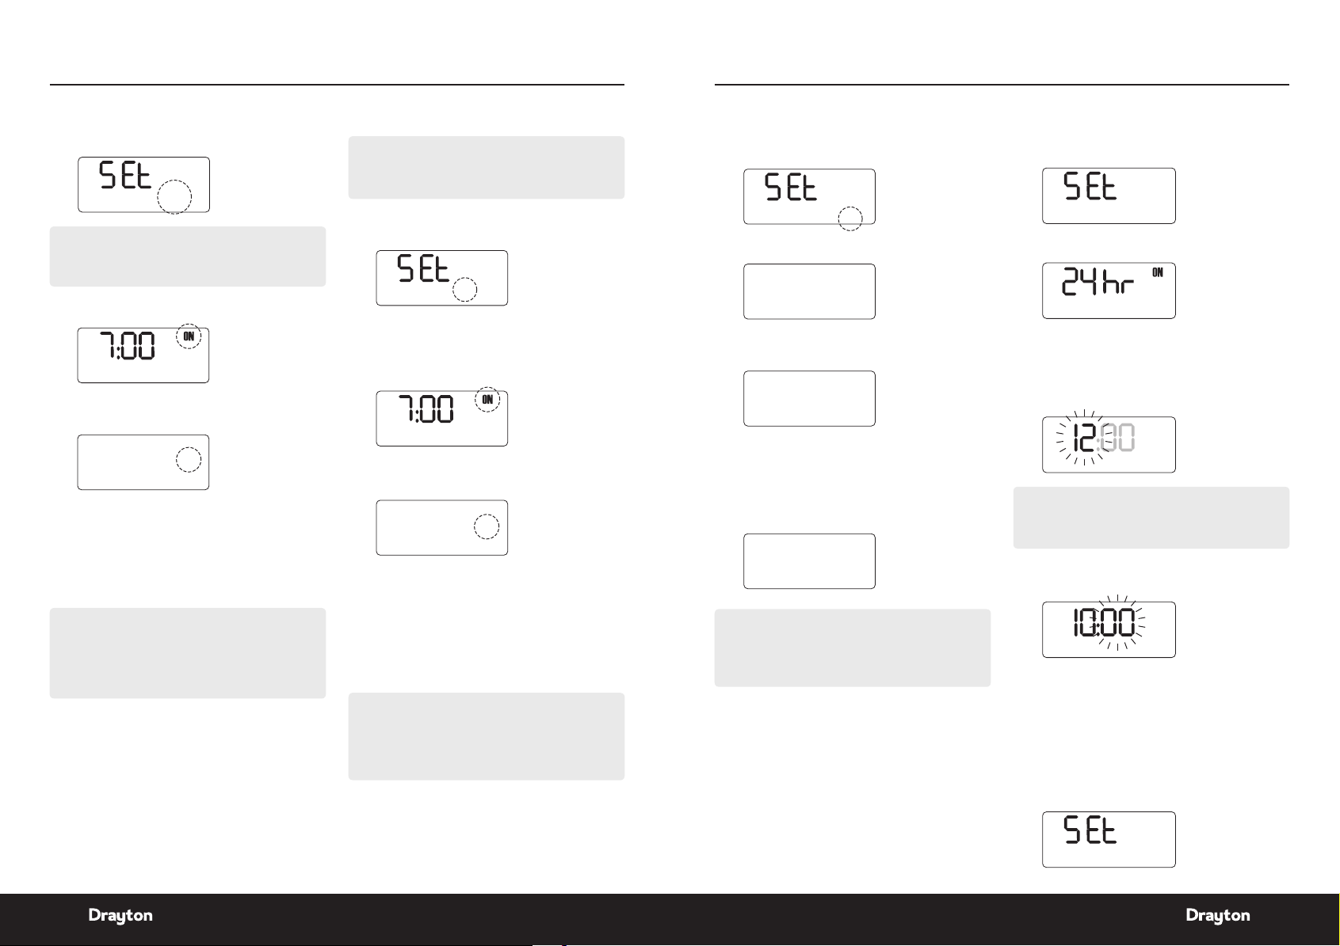Click the SET display below the 10:00 display
The width and height of the screenshot is (1340, 946).
coord(1109,839)
